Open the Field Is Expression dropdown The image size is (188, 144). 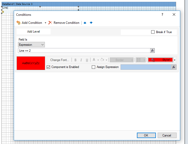(x=31, y=45)
